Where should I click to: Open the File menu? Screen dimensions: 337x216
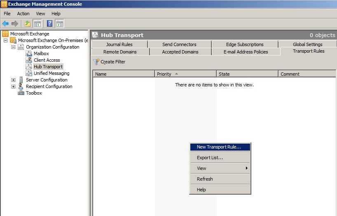[7, 14]
